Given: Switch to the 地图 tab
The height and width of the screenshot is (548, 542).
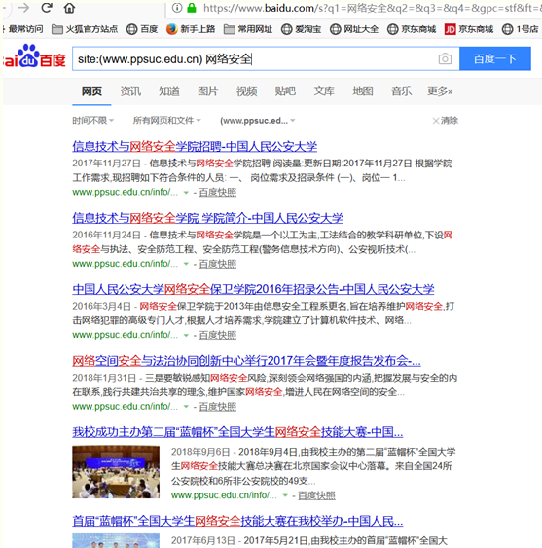Looking at the screenshot, I should pyautogui.click(x=363, y=91).
